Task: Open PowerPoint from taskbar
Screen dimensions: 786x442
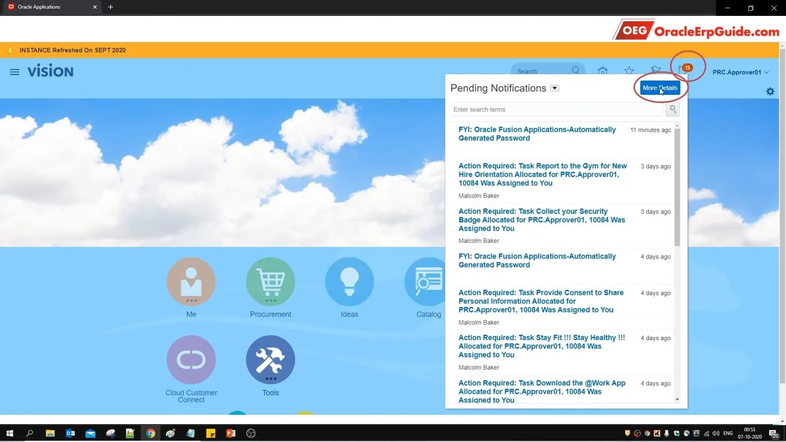Action: coord(231,434)
